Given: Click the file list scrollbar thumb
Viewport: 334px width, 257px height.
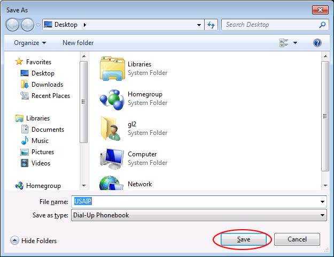Looking at the screenshot, I should click(325, 116).
